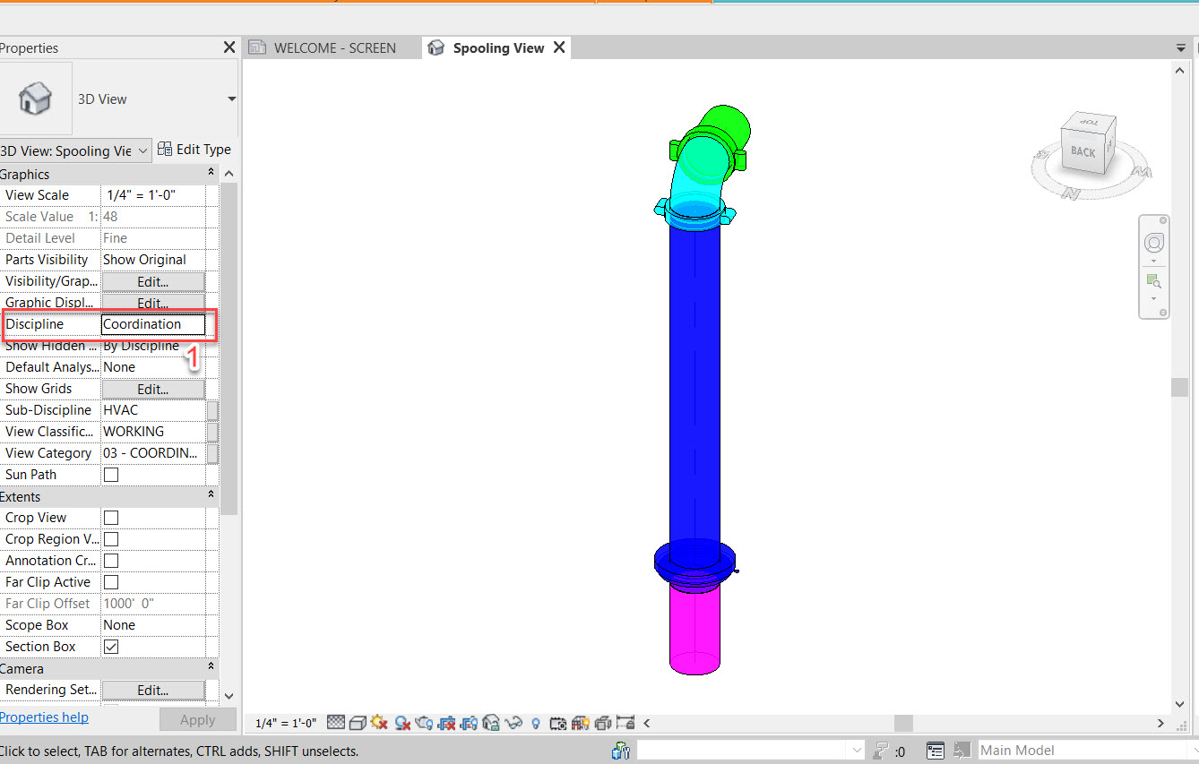Viewport: 1199px width, 764px height.
Task: Click the Discipline field showing Coordination
Action: click(152, 324)
